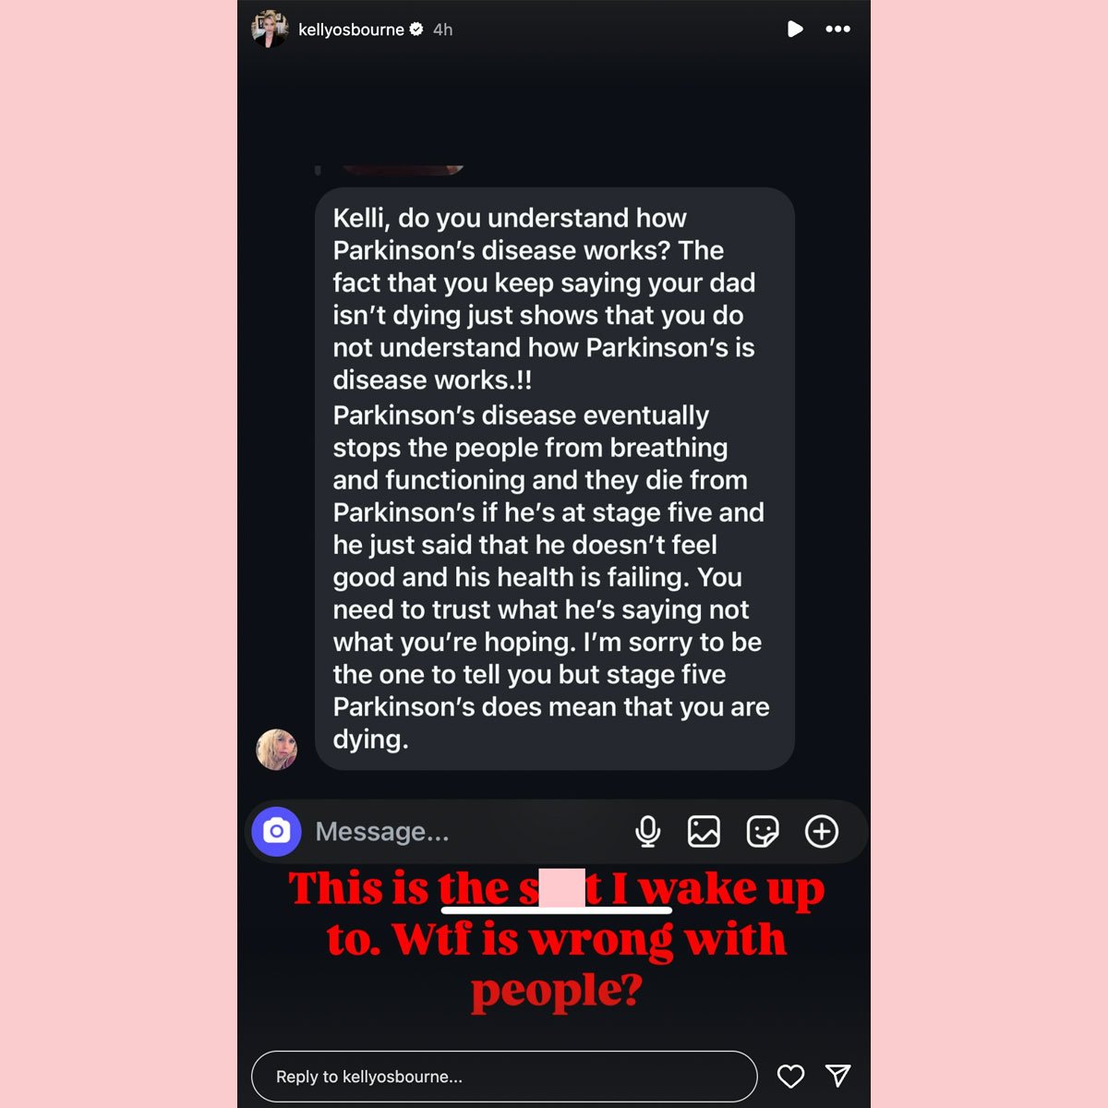Image resolution: width=1108 pixels, height=1108 pixels.
Task: Click the Reply to kellyosbourne... field
Action: point(504,1077)
